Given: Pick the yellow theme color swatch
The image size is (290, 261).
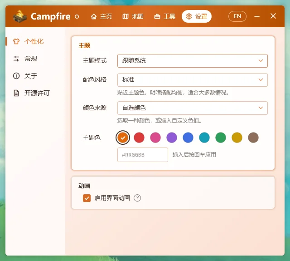Looking at the screenshot, I should [237, 138].
